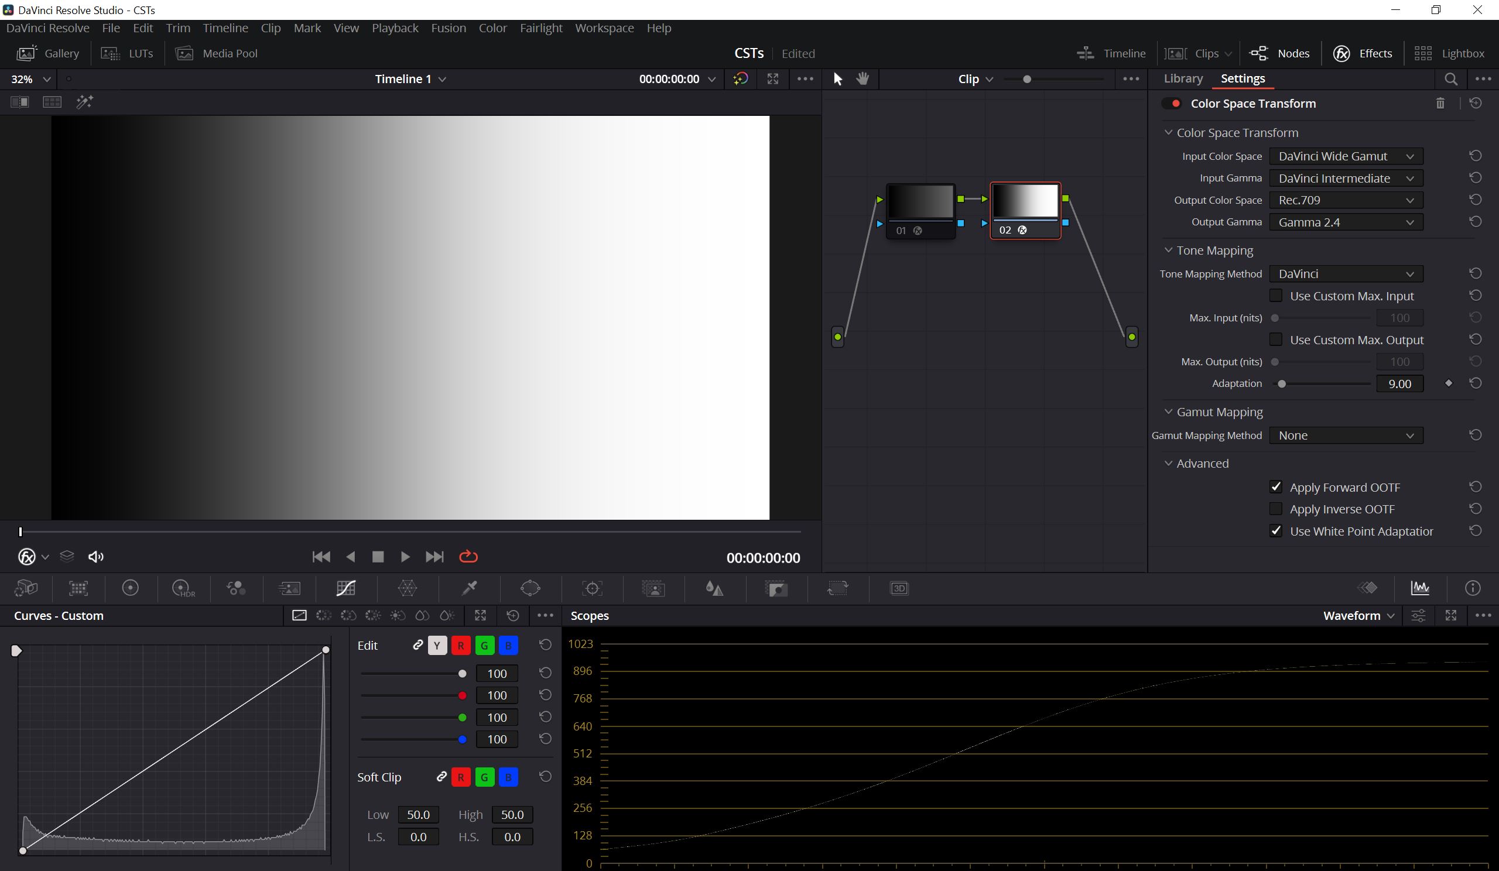Screen dimensions: 1499x871
Task: Open the Magic Mask palette
Action: tap(653, 588)
